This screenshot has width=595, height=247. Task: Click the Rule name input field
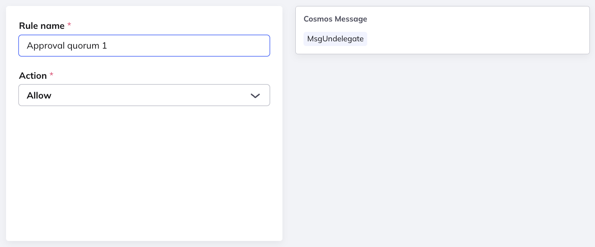click(x=144, y=46)
